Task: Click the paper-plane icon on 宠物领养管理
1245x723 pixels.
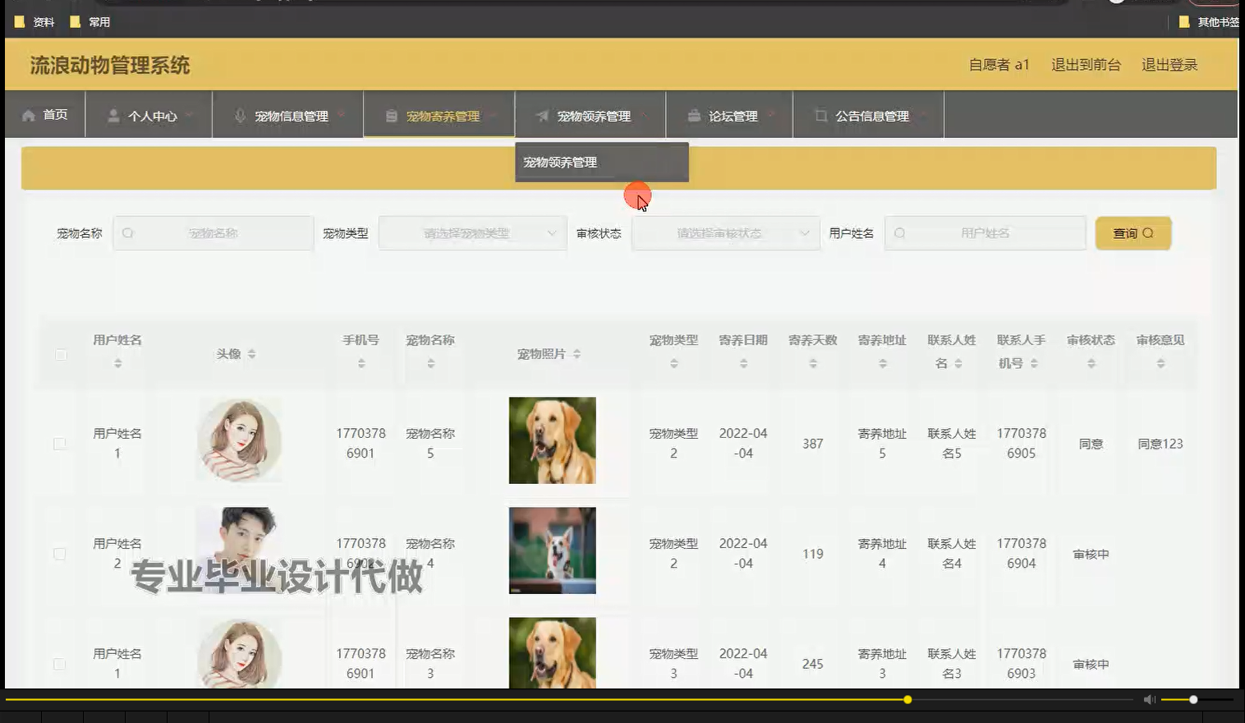Action: (x=540, y=115)
